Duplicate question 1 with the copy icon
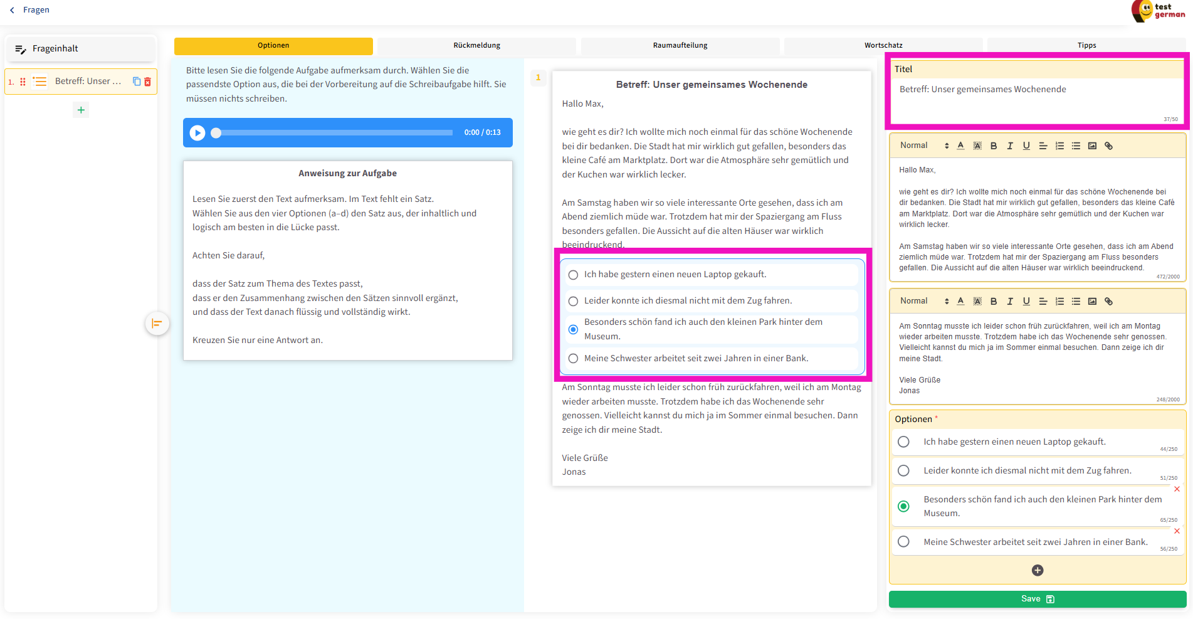 [137, 82]
